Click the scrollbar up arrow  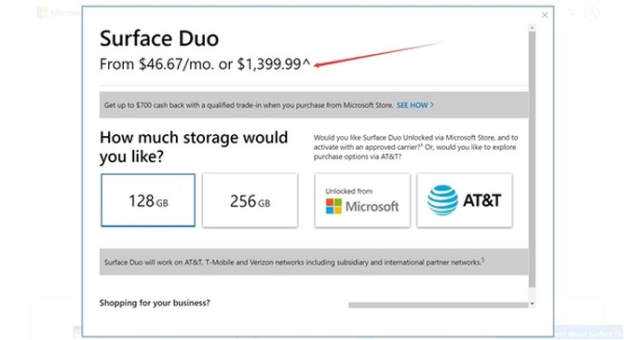tap(532, 28)
